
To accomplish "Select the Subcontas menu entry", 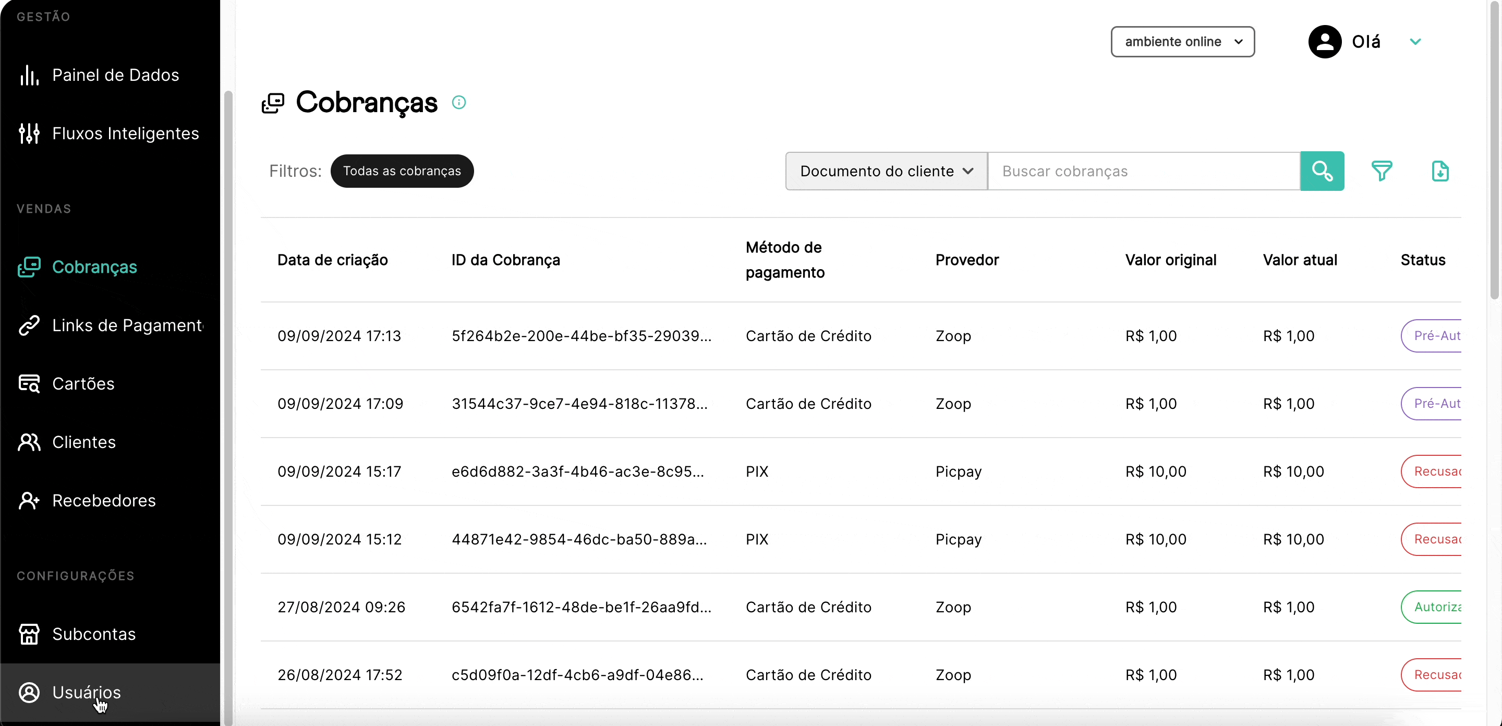I will point(93,634).
